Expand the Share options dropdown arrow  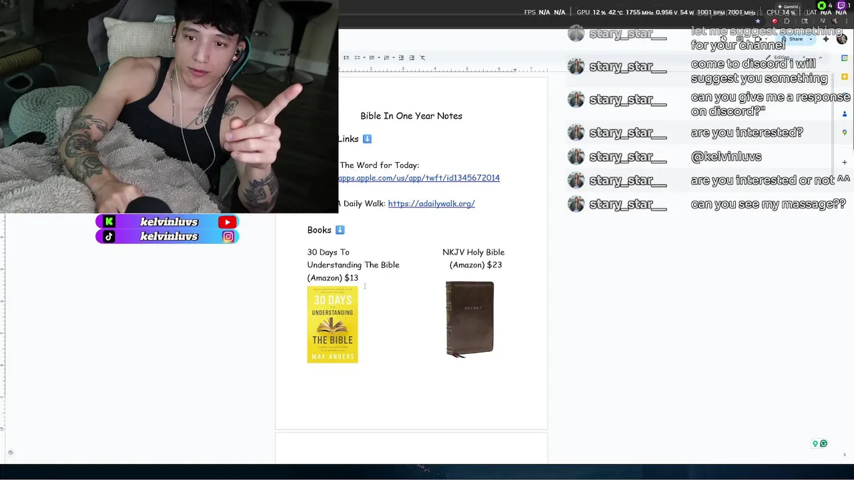(x=811, y=39)
